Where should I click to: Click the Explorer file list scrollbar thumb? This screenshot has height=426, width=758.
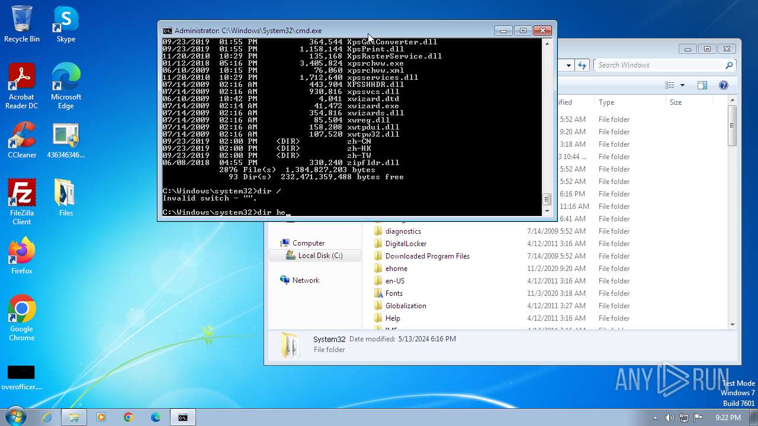[x=733, y=125]
